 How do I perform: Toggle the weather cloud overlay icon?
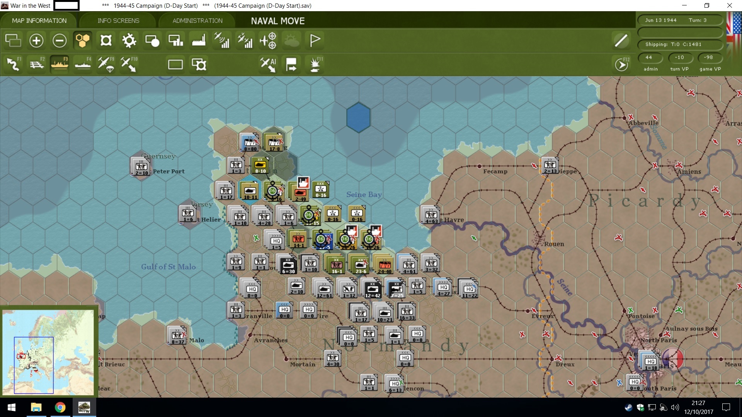coord(292,41)
